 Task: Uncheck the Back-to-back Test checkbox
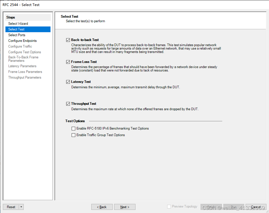click(68, 40)
